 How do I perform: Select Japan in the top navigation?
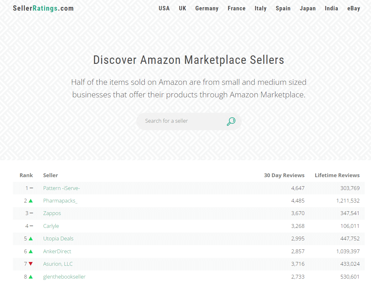[x=308, y=8]
